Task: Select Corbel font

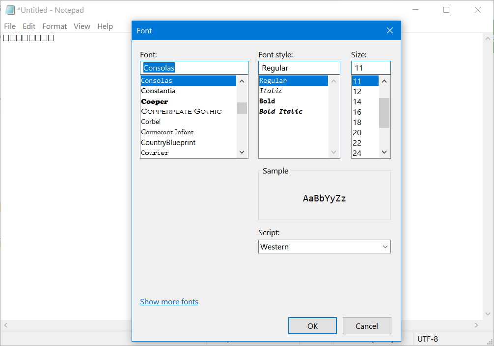Action: (189, 122)
